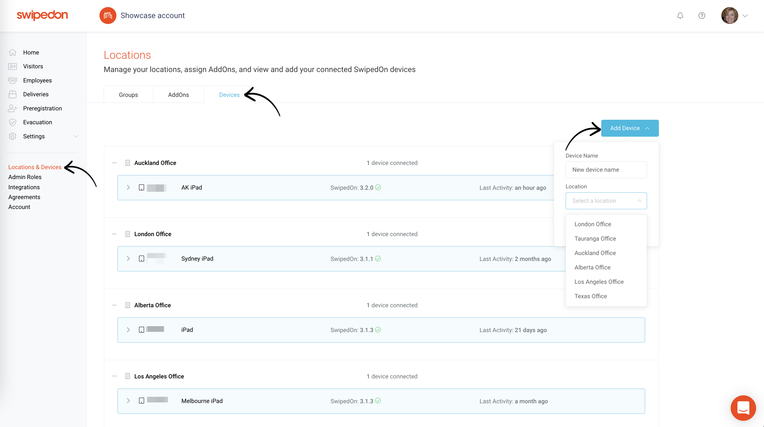Collapse the Los Angeles Office group
Image resolution: width=764 pixels, height=427 pixels.
[114, 376]
